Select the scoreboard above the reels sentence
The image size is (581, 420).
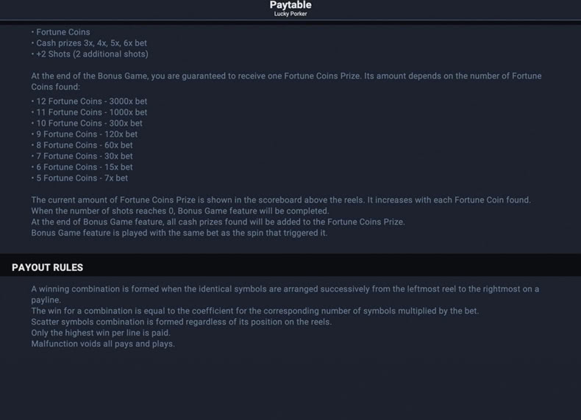[281, 200]
